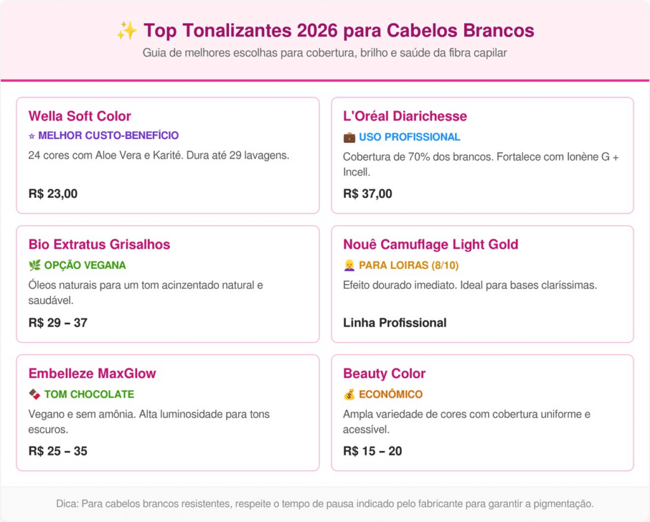This screenshot has width=650, height=522.
Task: Click the sparkles icon beside the title
Action: [126, 30]
